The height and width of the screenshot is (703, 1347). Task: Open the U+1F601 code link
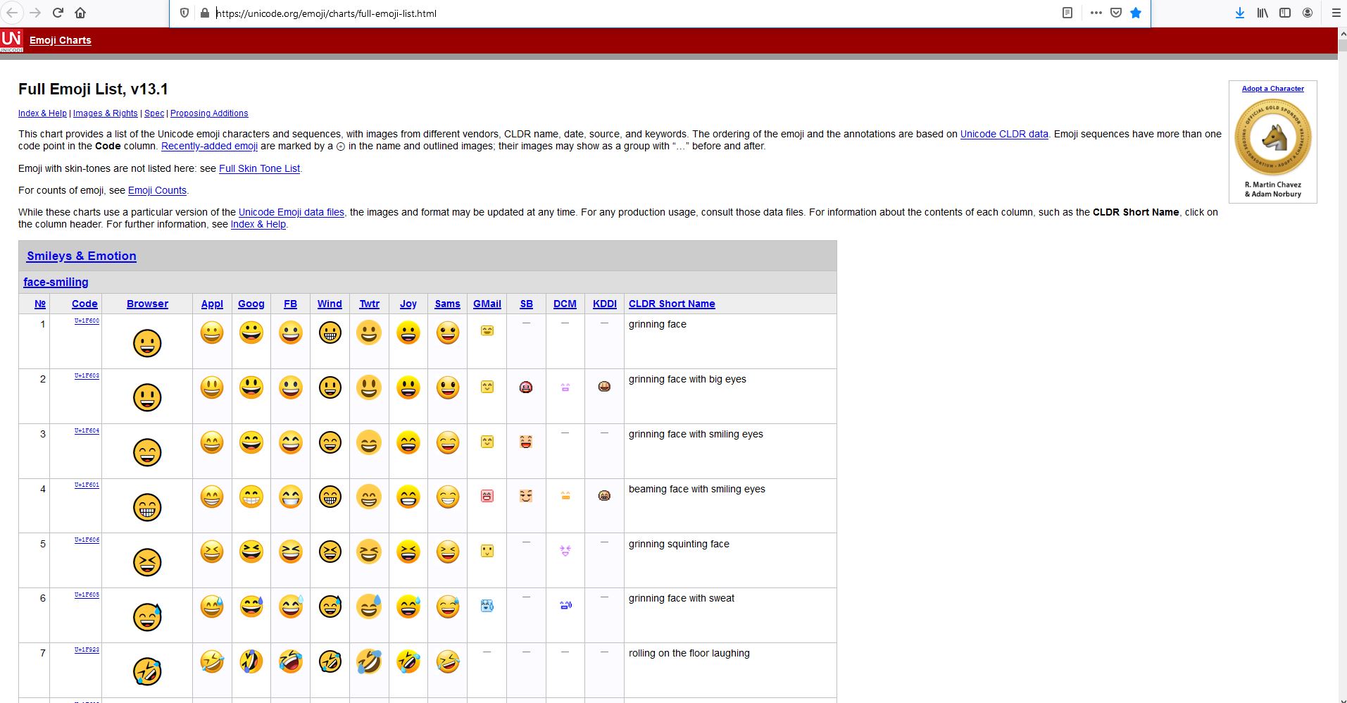87,485
